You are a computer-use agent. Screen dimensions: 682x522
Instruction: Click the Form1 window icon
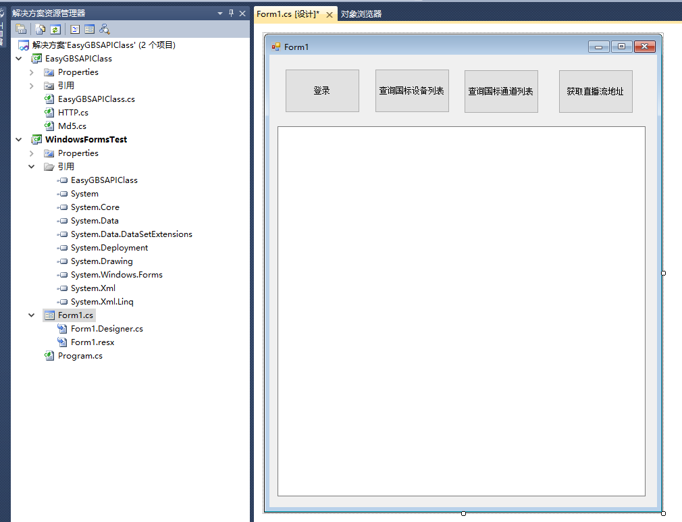coord(276,47)
